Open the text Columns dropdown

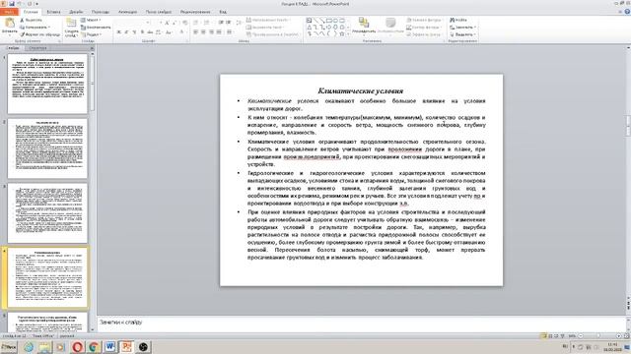point(230,31)
